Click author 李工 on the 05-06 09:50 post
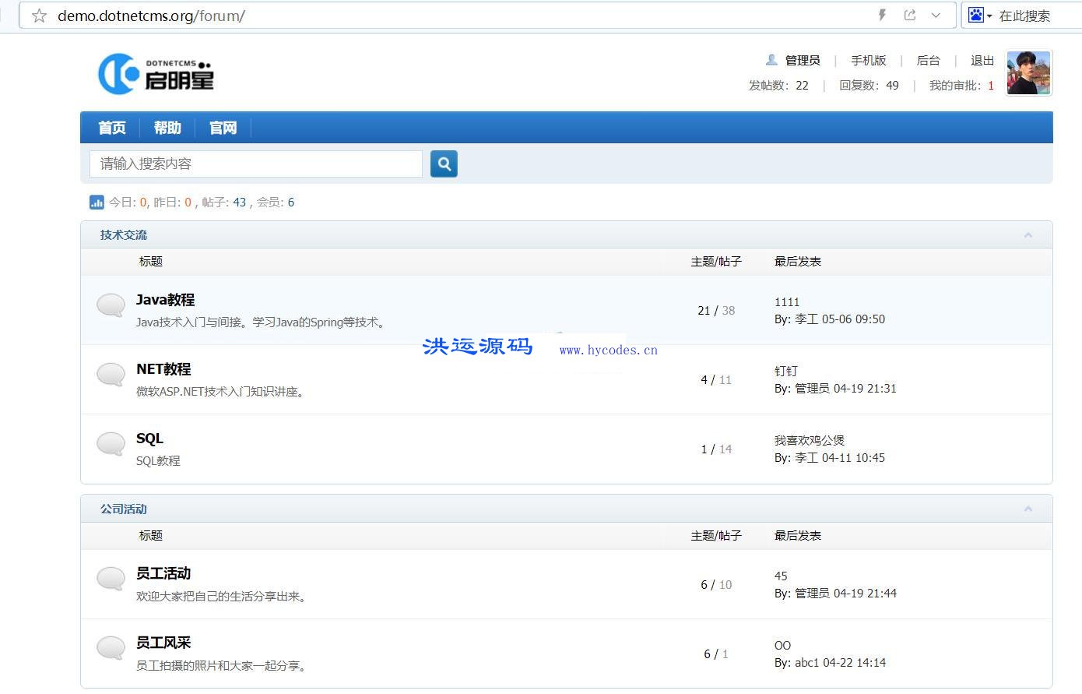Viewport: 1082px width, 694px height. [x=806, y=319]
